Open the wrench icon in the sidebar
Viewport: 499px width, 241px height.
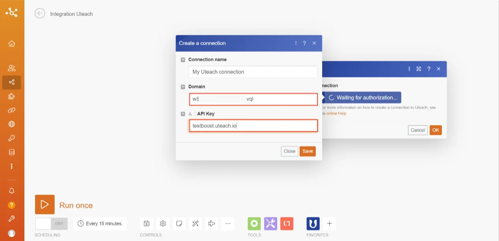[12, 219]
